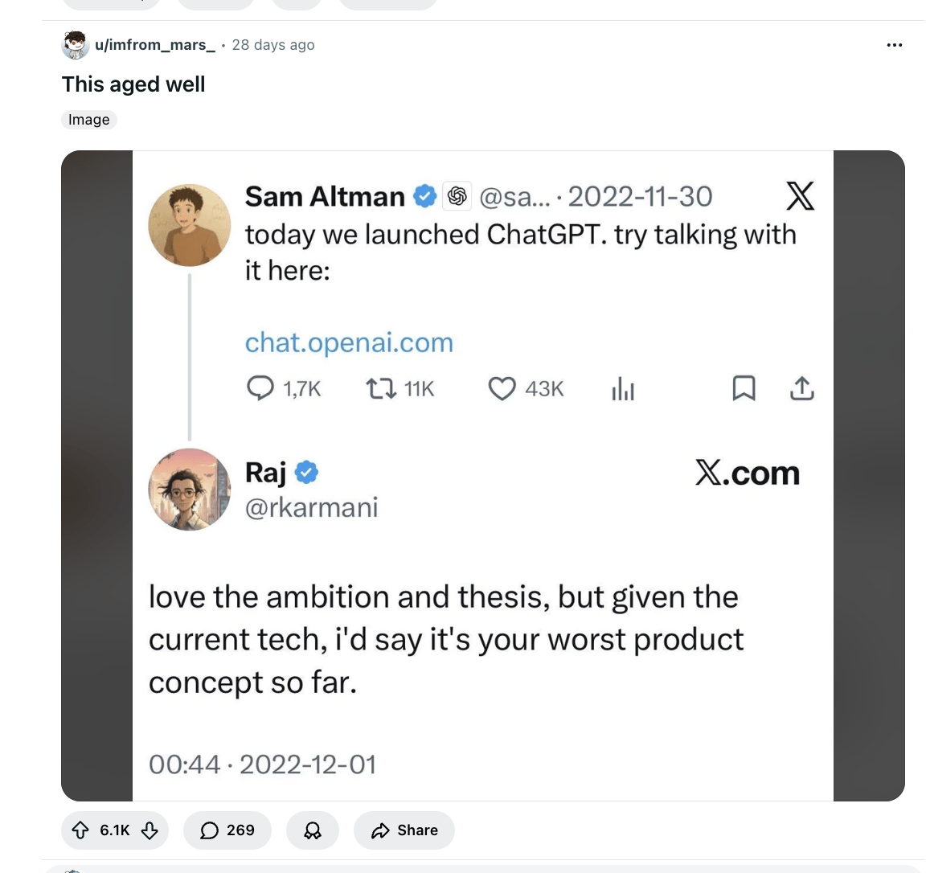Click the poster's avatar icon
The image size is (926, 873).
coord(75,45)
